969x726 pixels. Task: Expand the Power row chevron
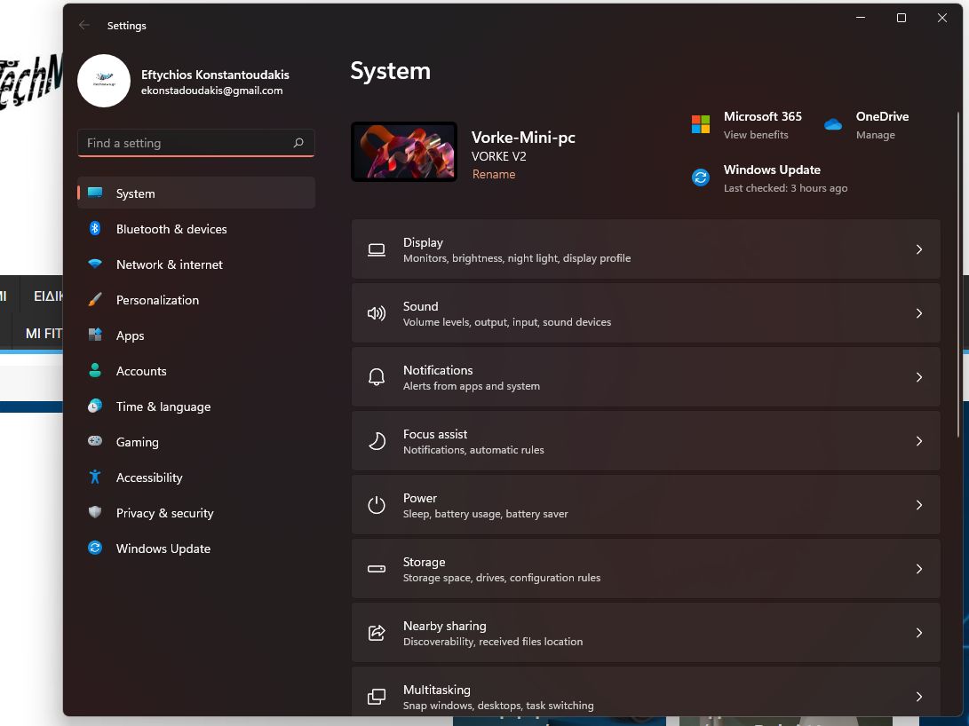point(919,505)
